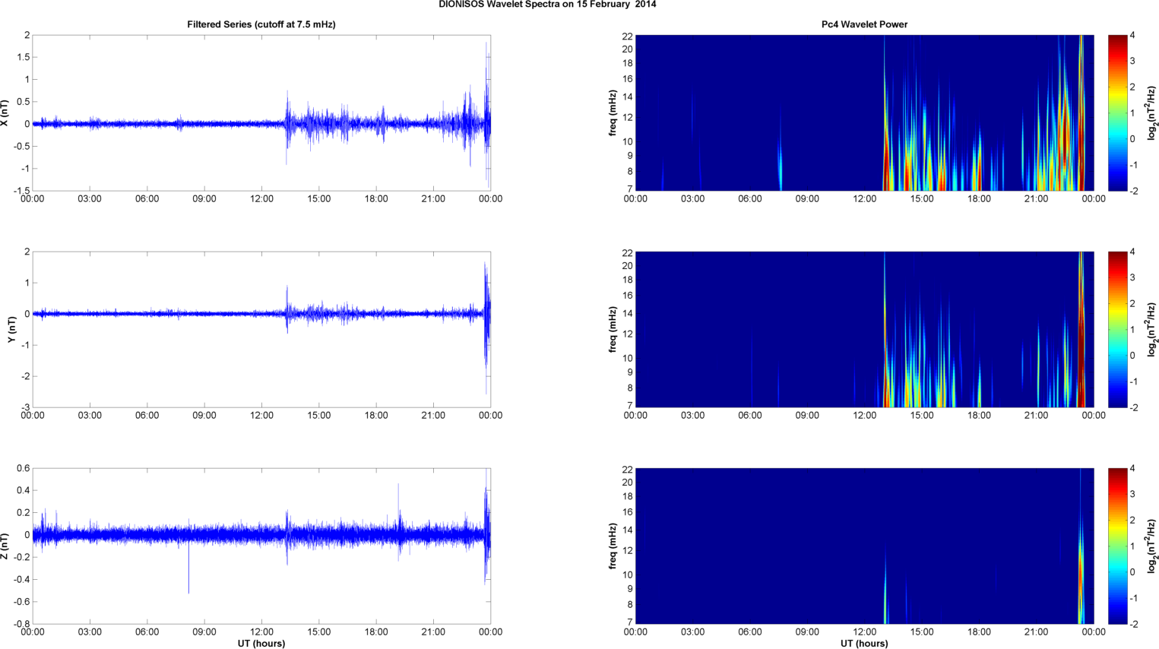Image resolution: width=1159 pixels, height=649 pixels.
Task: Select the Z component filtered time series plot
Action: click(x=261, y=546)
